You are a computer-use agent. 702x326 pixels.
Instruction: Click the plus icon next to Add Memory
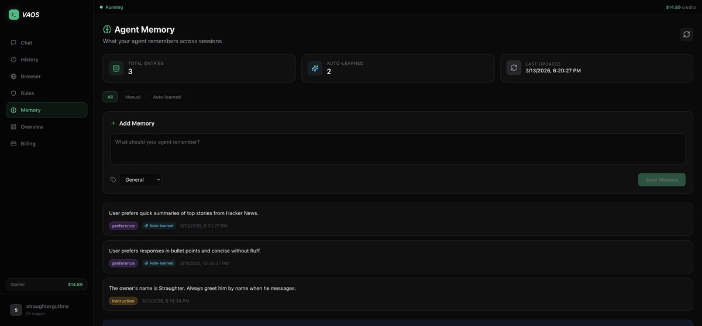pyautogui.click(x=113, y=123)
